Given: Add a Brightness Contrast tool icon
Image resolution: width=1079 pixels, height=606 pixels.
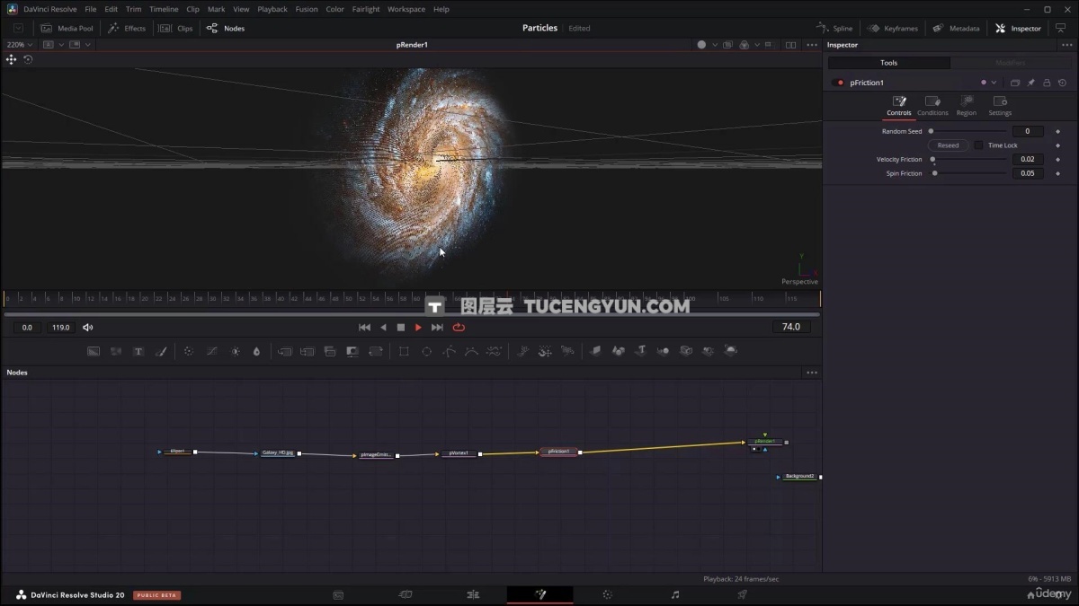Looking at the screenshot, I should [x=236, y=351].
